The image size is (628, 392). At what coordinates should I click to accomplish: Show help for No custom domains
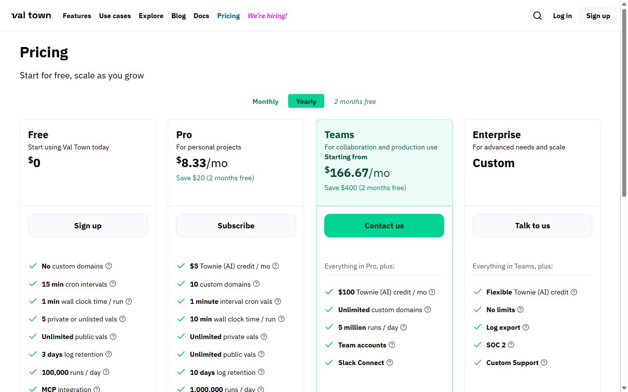point(109,266)
